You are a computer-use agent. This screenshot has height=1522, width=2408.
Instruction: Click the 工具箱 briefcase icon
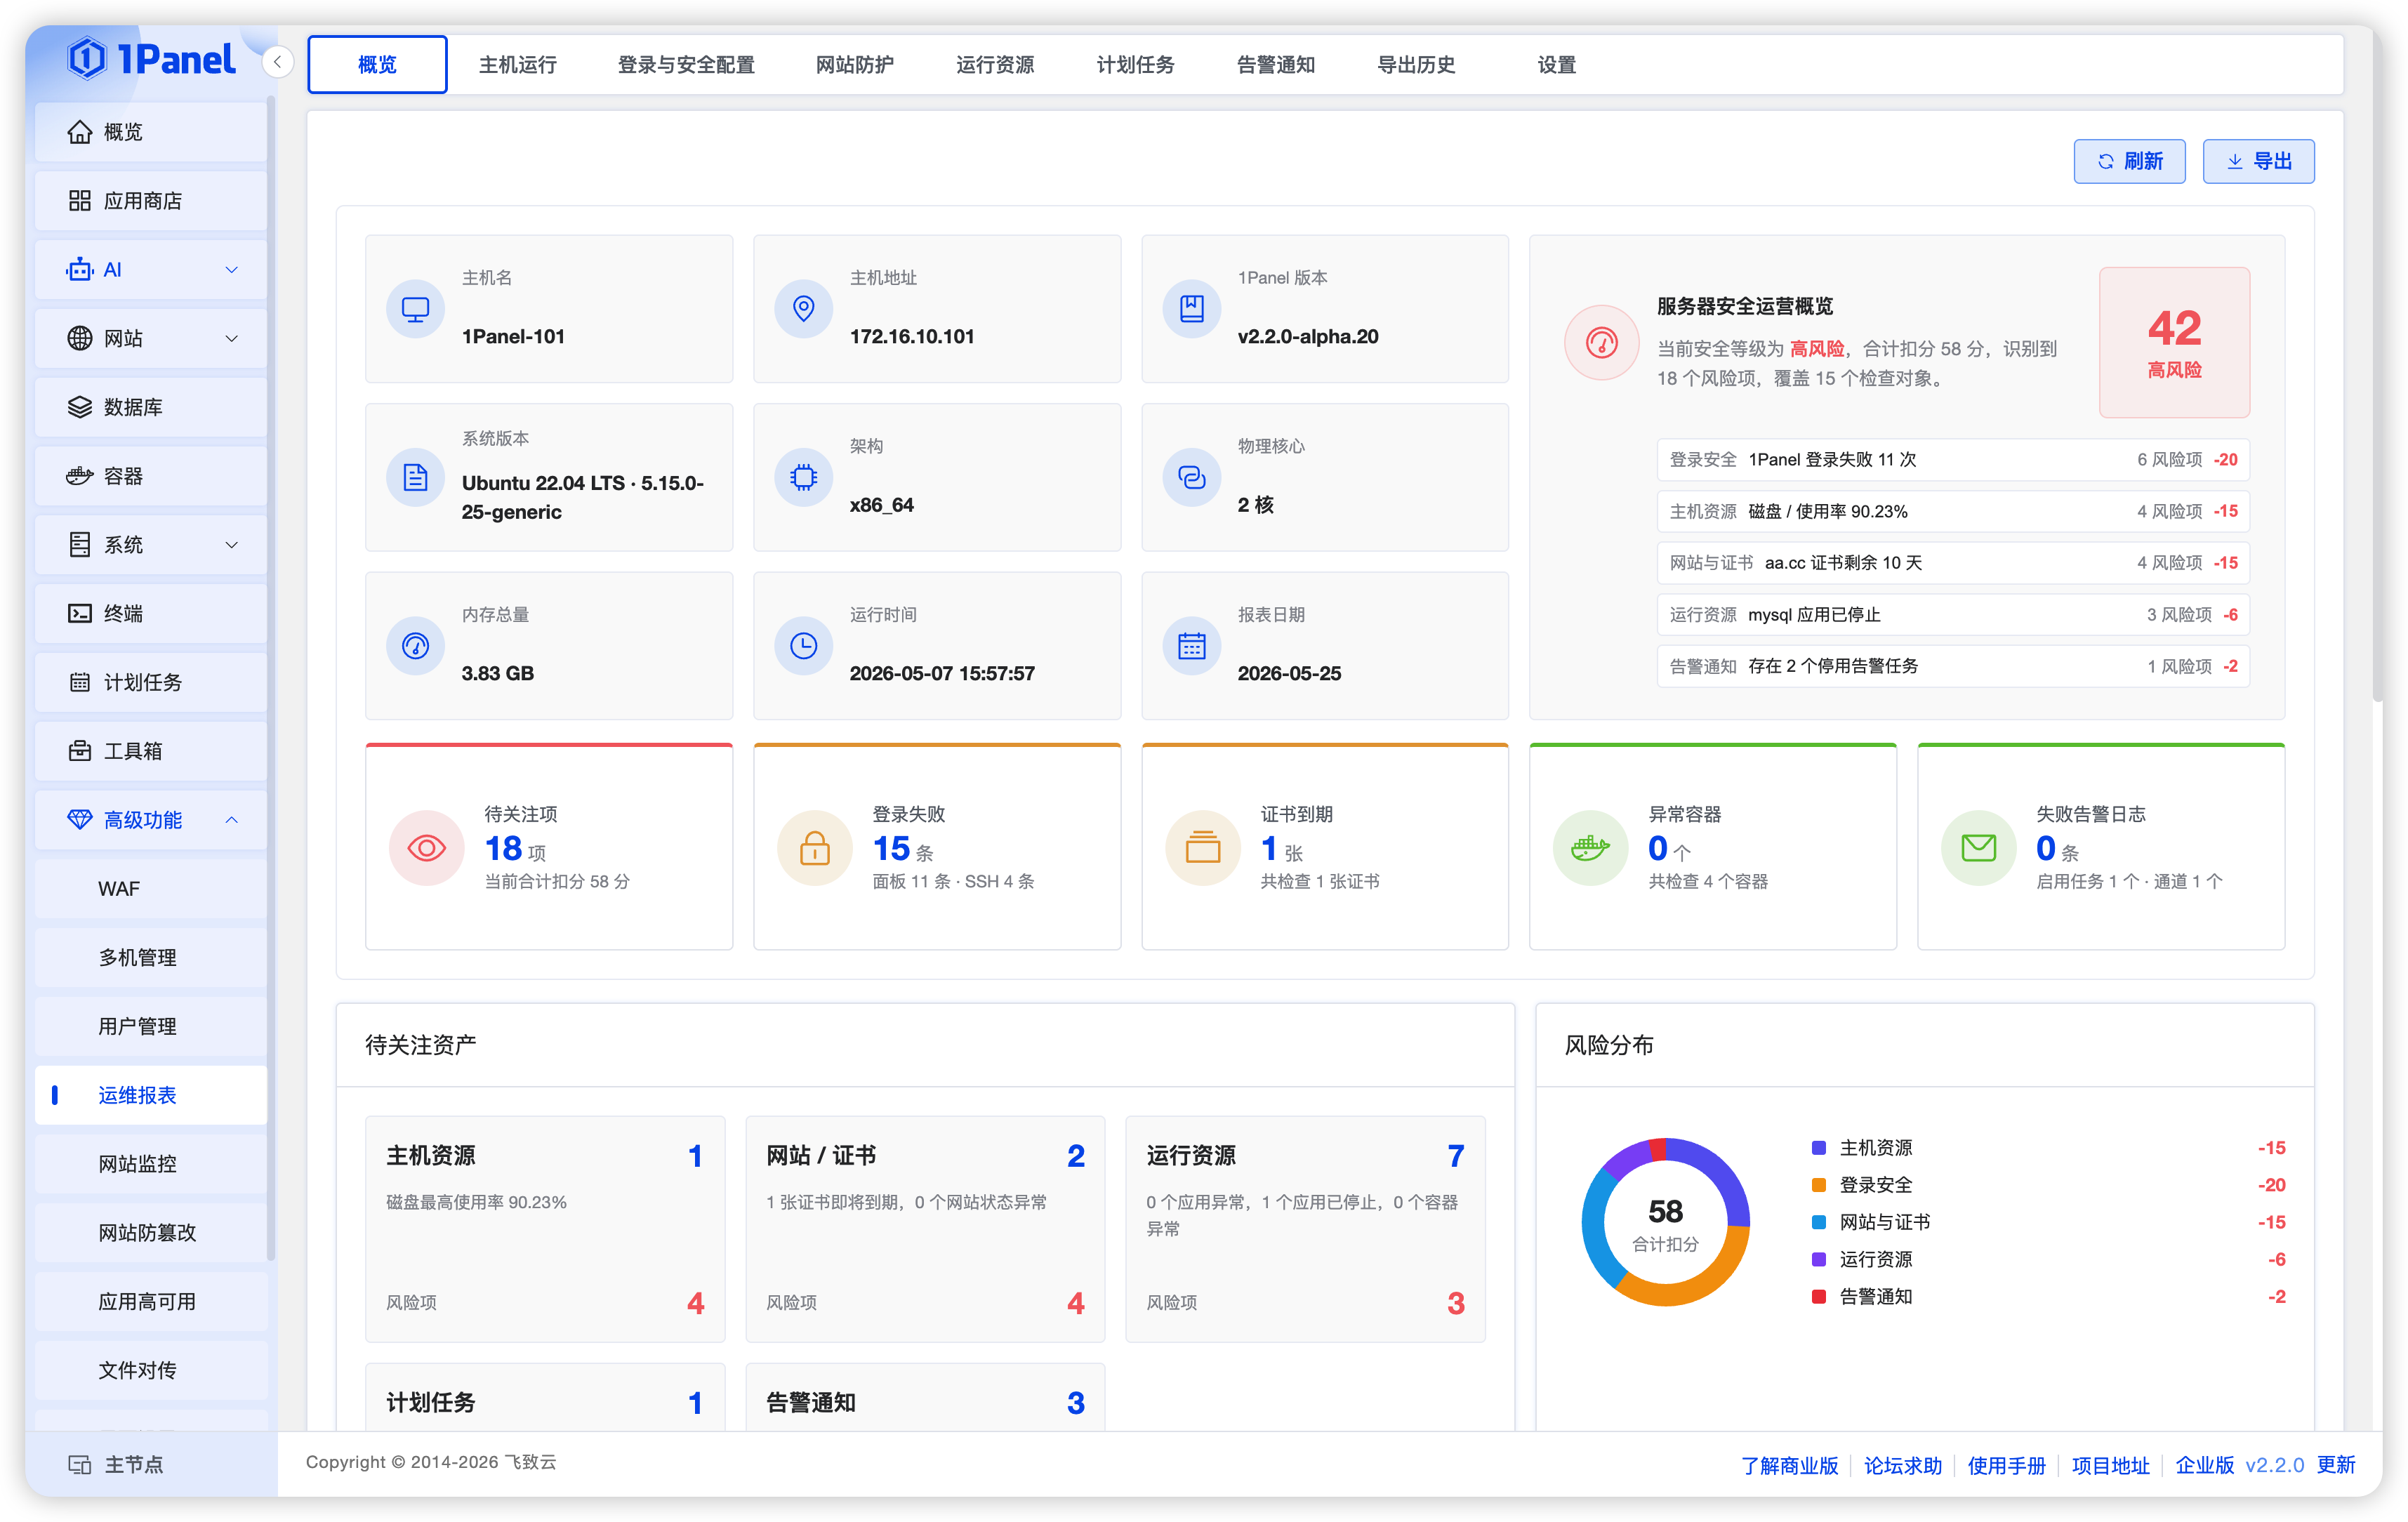pyautogui.click(x=80, y=750)
